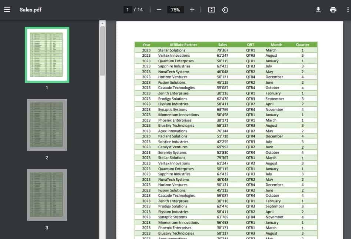Toggle the sidebar with the hamburger menu icon

[7, 10]
